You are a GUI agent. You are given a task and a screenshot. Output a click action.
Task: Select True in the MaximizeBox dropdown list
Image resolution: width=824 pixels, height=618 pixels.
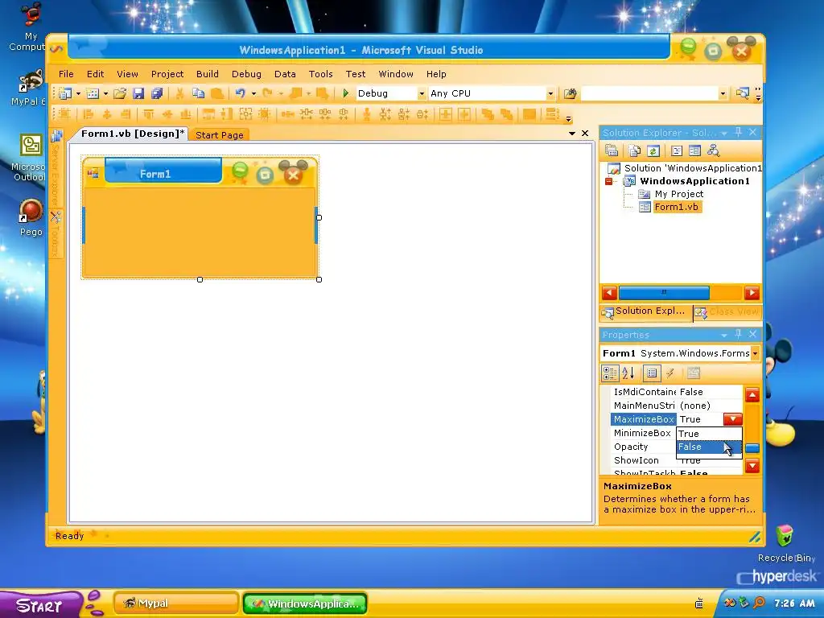(x=709, y=434)
